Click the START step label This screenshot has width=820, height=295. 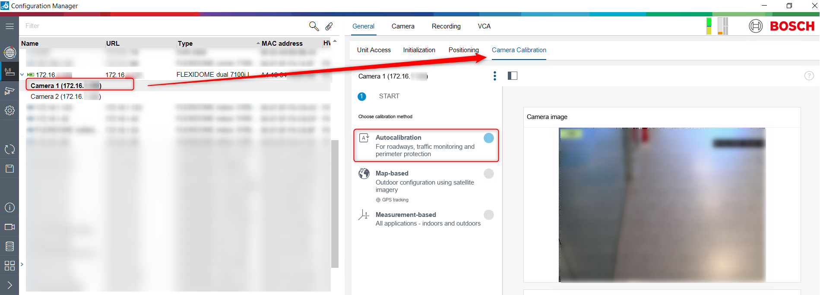coord(389,96)
